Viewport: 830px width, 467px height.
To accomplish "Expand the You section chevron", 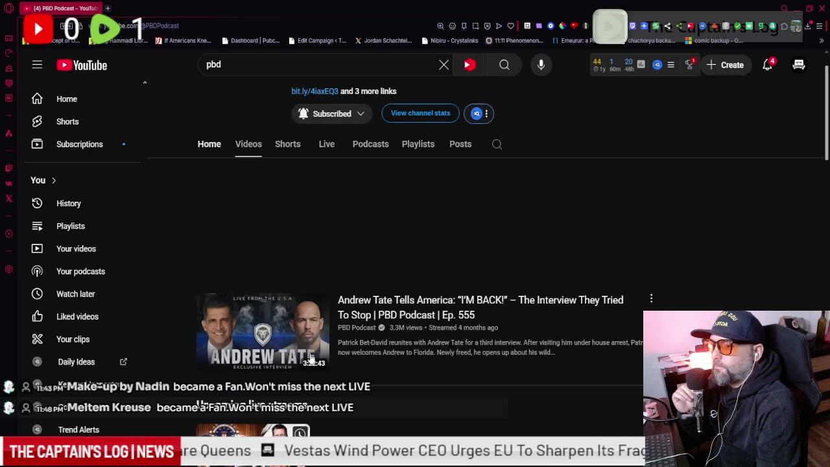I will pyautogui.click(x=54, y=180).
